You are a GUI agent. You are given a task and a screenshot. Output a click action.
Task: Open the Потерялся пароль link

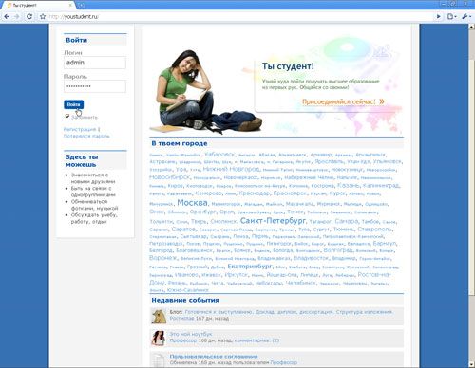coord(86,136)
